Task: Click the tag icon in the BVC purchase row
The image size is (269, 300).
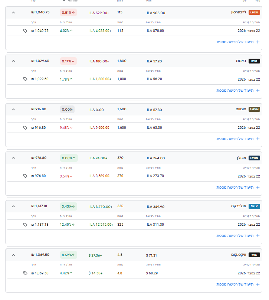Action: coord(25,79)
